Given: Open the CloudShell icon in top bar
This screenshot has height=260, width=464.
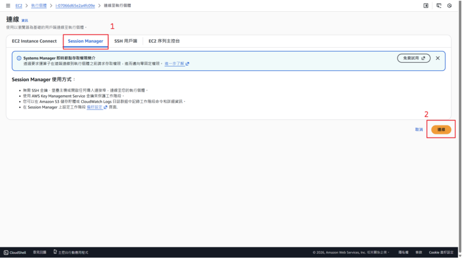Looking at the screenshot, I should (x=439, y=5).
